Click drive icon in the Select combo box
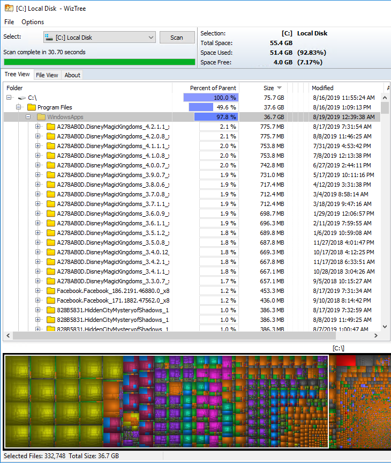This screenshot has height=463, width=391. pos(49,38)
